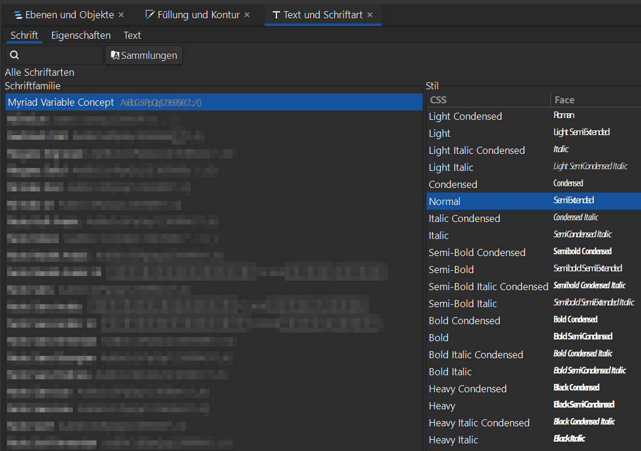Screen dimensions: 641x451
Task: Choose Heavy Italic Condensed style
Action: (533, 423)
